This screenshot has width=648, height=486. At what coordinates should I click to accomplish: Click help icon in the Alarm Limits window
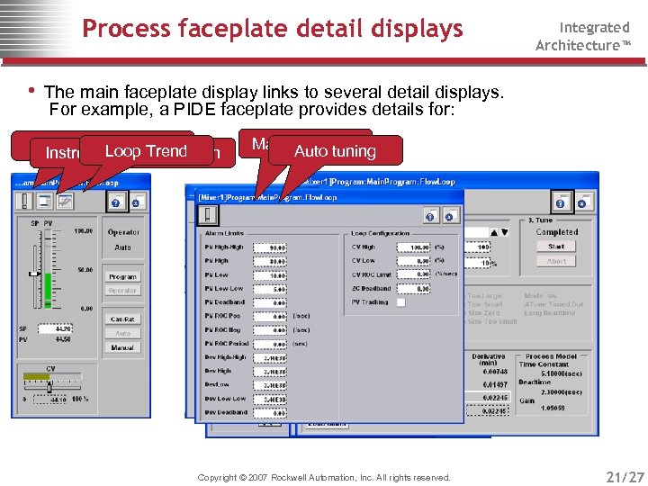coord(430,216)
